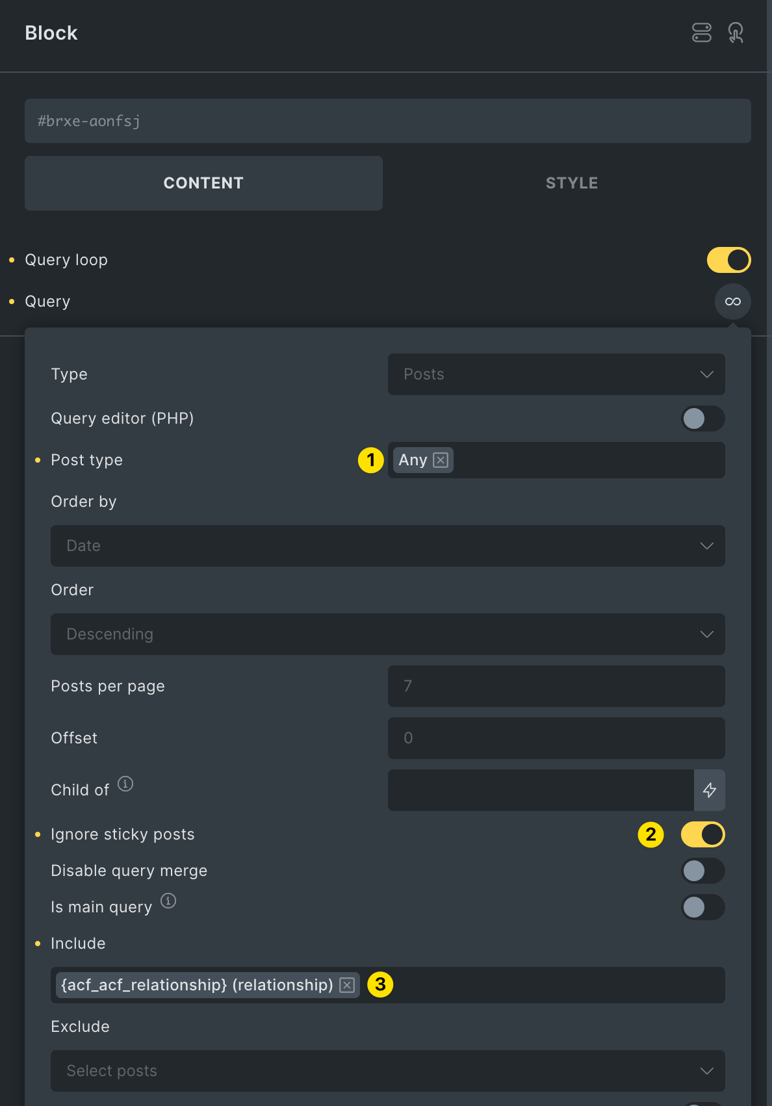Enable the Disable query merge toggle
The image size is (772, 1106).
click(x=703, y=871)
